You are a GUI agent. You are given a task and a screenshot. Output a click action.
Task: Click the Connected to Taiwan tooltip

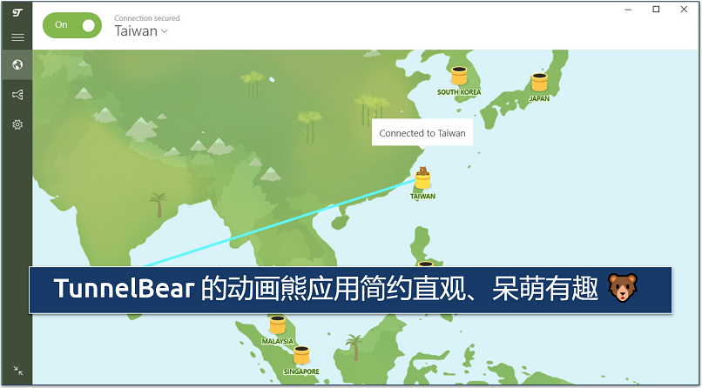click(x=422, y=133)
